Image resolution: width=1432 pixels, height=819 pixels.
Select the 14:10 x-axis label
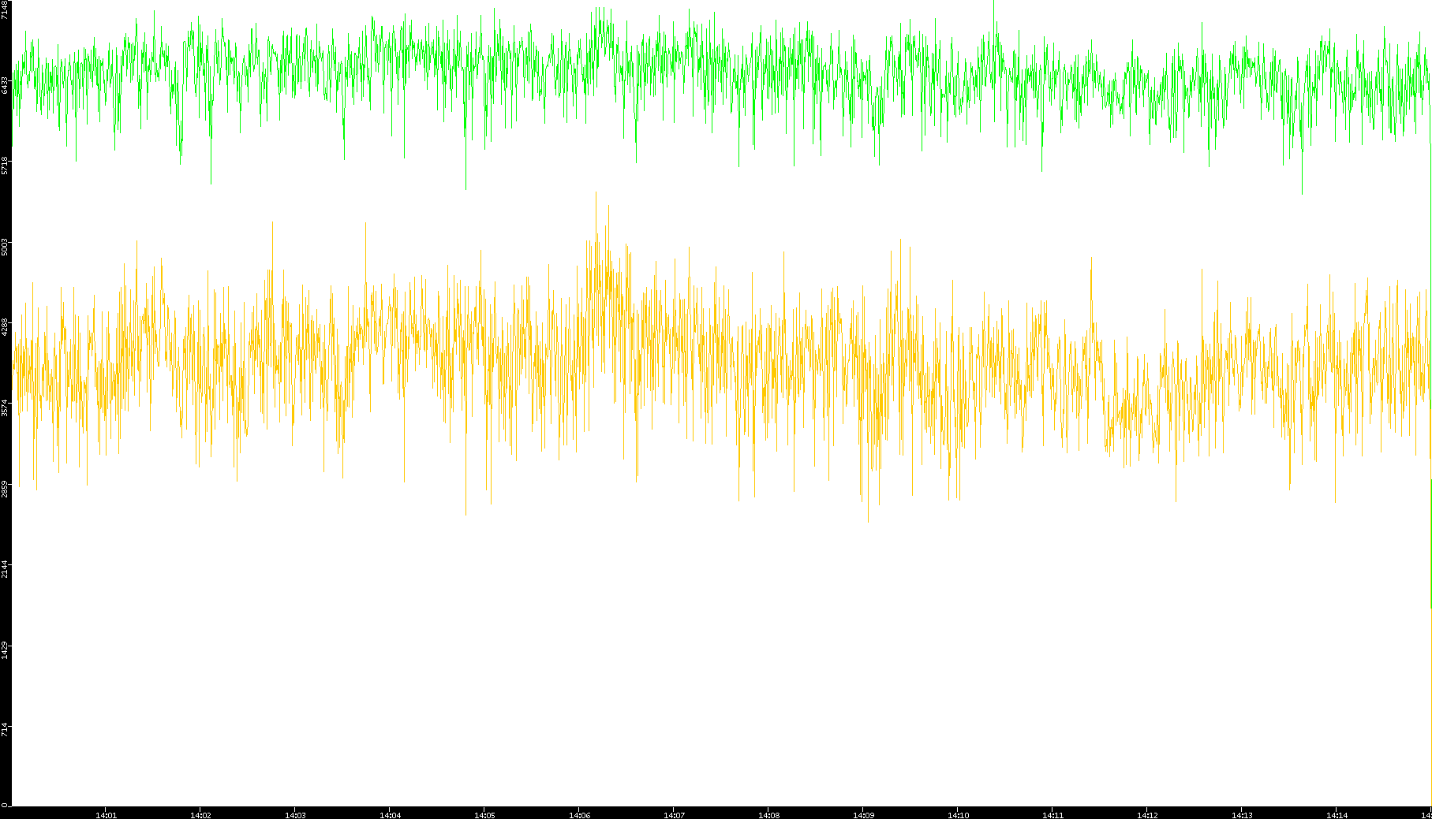(958, 815)
